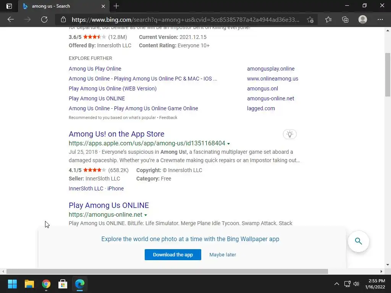View site info via the lock icon
Viewport: 391px width, 293px height.
pyautogui.click(x=63, y=19)
